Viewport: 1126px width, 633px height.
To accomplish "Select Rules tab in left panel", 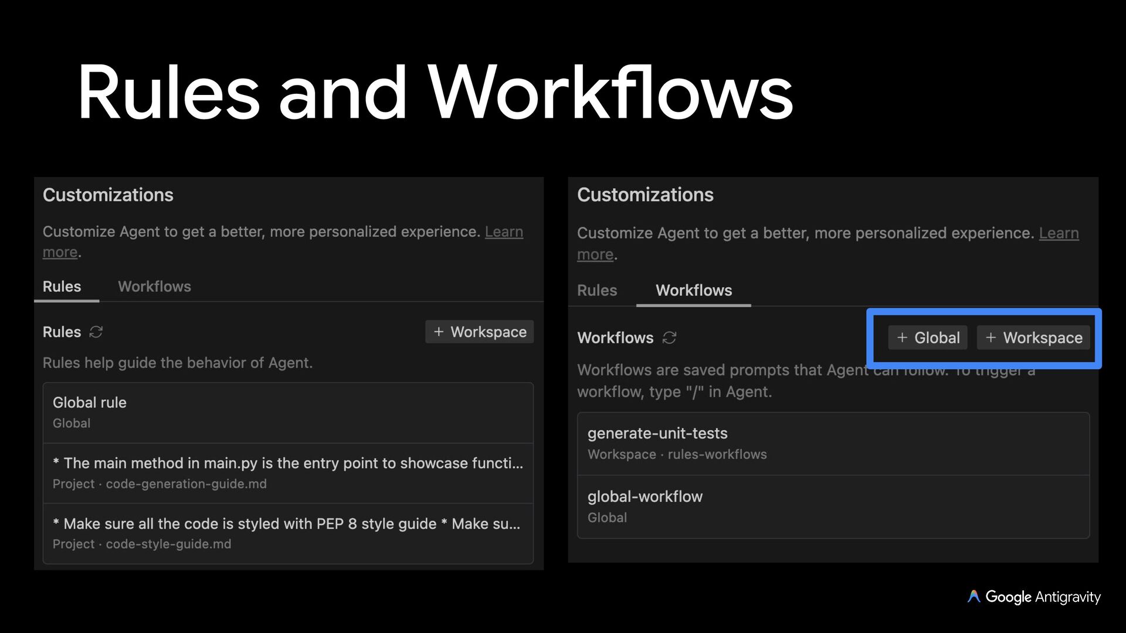I will [x=62, y=287].
